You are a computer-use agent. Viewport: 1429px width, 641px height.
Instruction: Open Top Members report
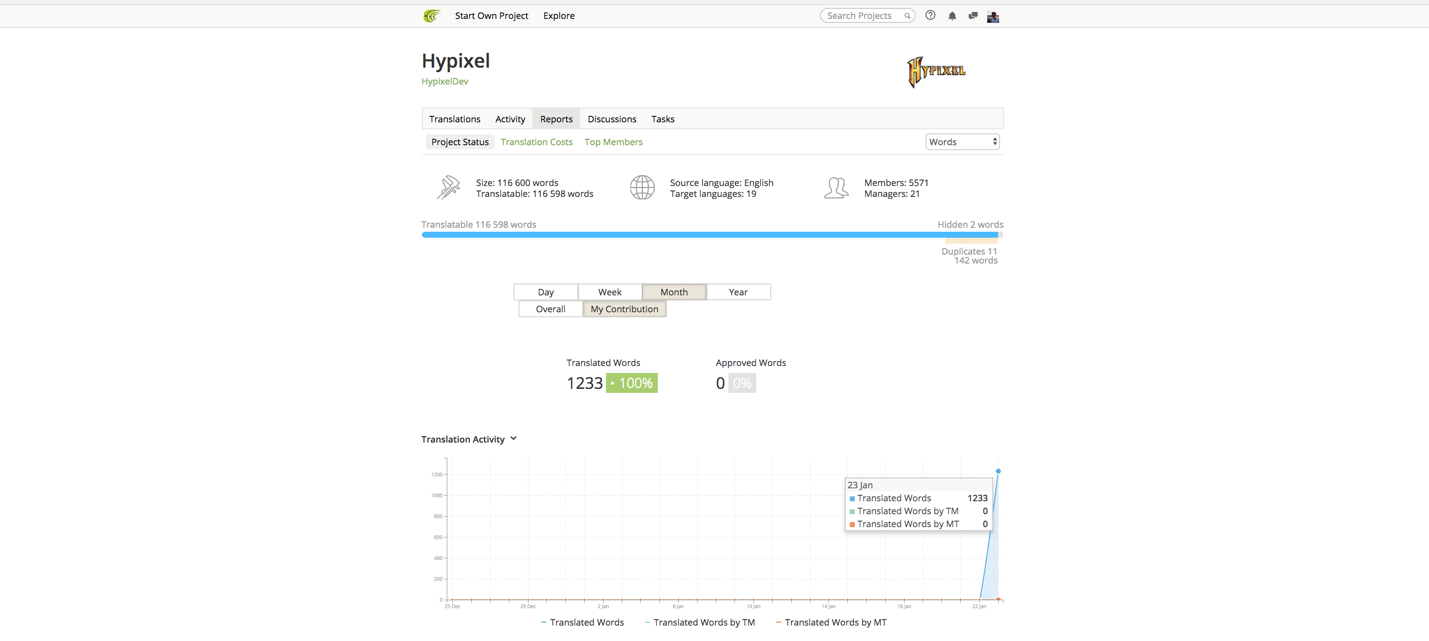point(613,143)
